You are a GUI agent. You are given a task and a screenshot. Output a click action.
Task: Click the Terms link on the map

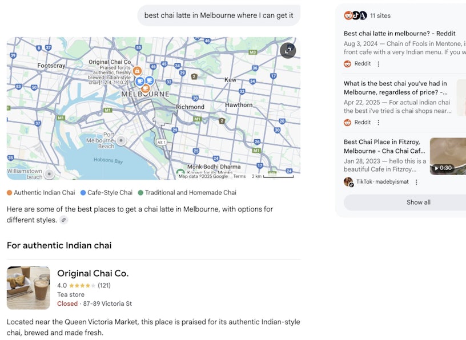(x=240, y=176)
